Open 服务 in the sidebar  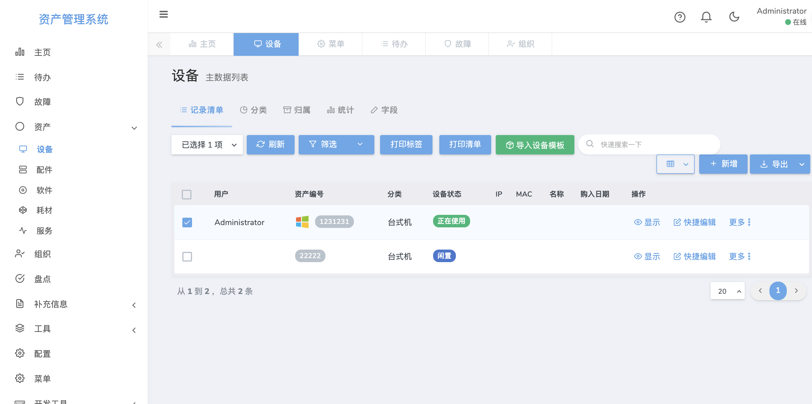pos(44,231)
